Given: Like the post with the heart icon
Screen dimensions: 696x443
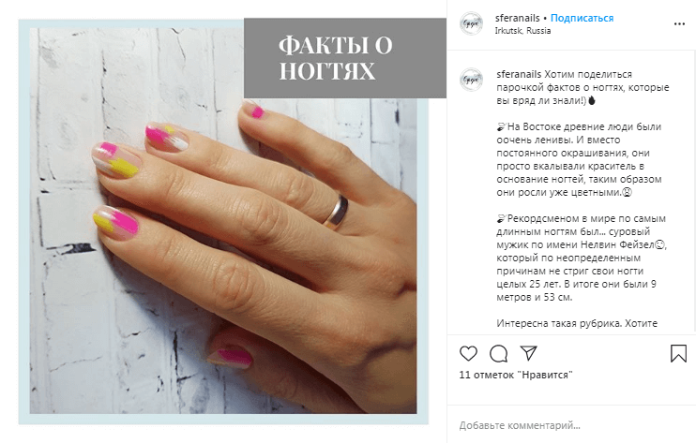Looking at the screenshot, I should [468, 353].
